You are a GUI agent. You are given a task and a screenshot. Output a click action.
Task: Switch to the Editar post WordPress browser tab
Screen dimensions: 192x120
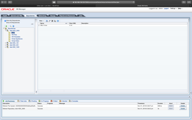[48, 6]
